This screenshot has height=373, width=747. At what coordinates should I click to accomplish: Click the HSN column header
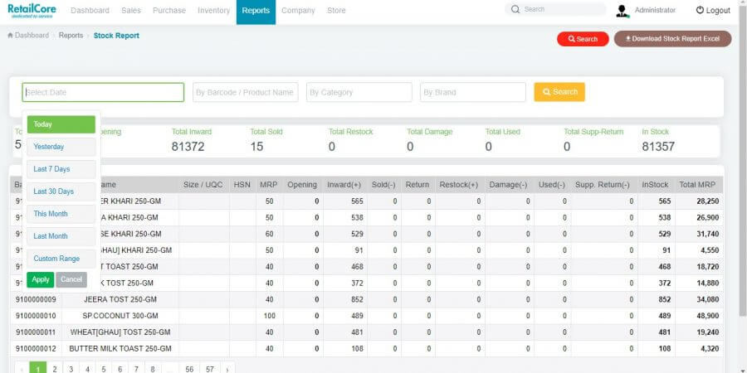[242, 185]
